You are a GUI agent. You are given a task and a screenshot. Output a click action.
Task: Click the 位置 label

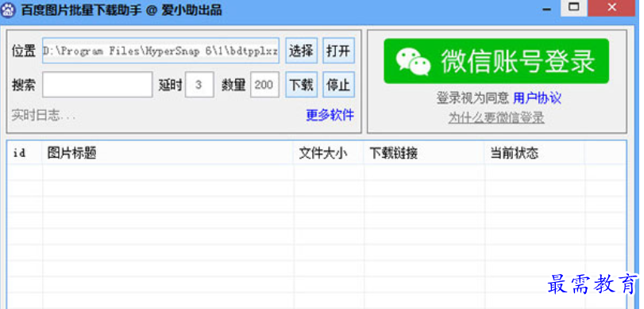(x=23, y=51)
